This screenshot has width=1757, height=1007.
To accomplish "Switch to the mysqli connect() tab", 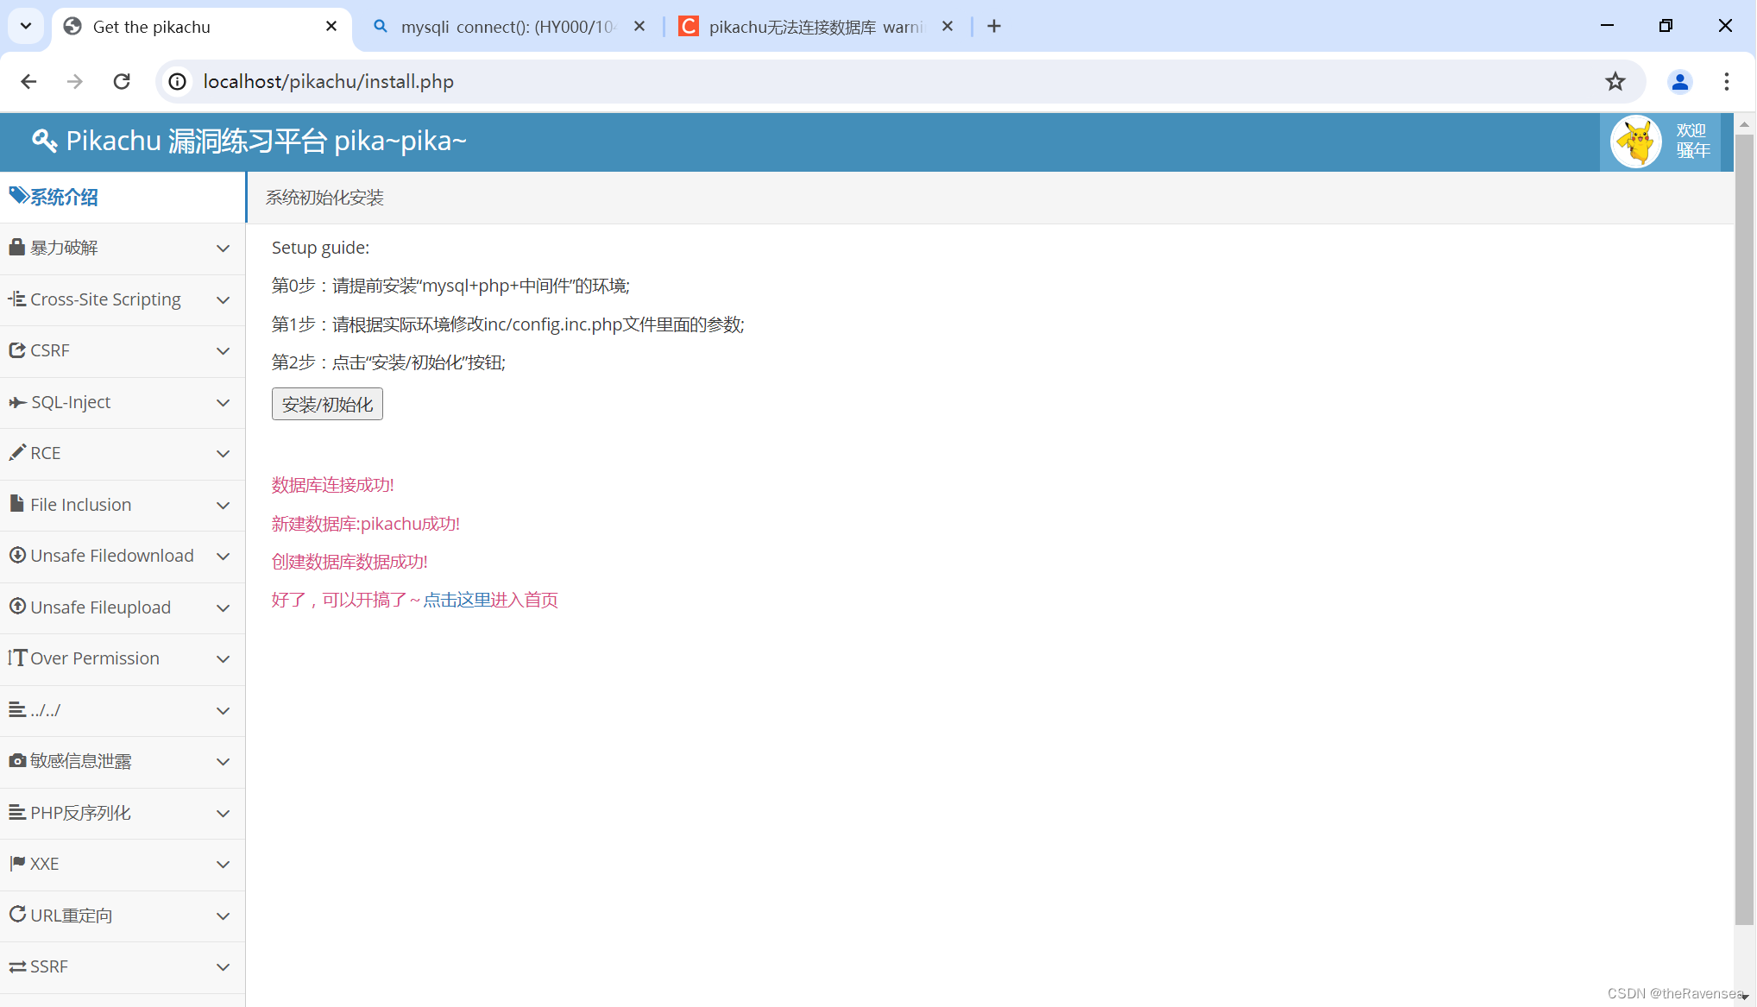I will pyautogui.click(x=509, y=27).
